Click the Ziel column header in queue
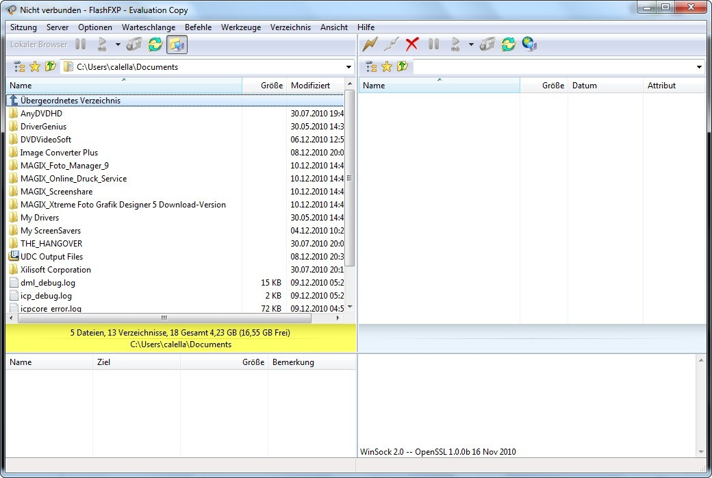Screen dimensions: 712x478 pyautogui.click(x=137, y=362)
